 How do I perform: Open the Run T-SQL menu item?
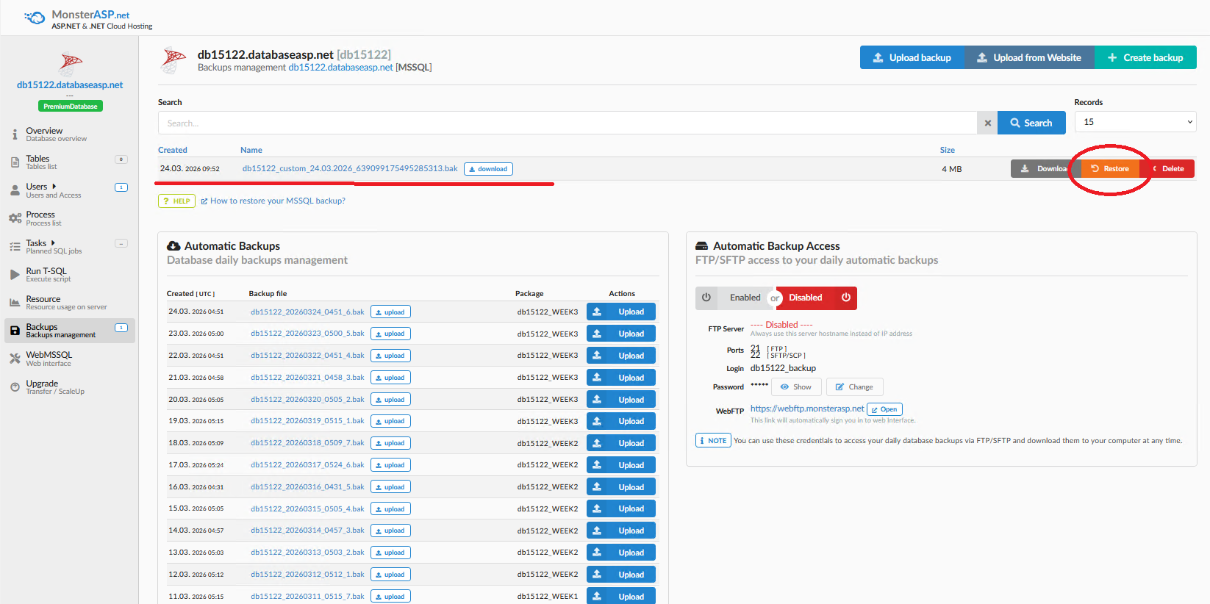tap(46, 274)
